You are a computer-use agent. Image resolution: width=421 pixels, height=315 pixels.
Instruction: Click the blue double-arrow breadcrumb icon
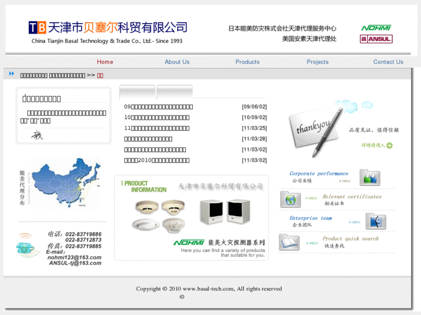coord(12,73)
